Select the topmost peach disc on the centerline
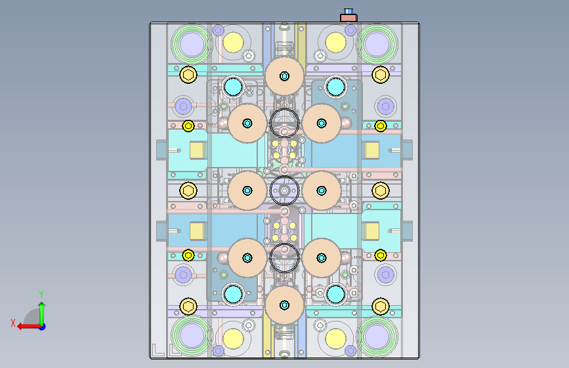This screenshot has height=368, width=569. pyautogui.click(x=284, y=76)
